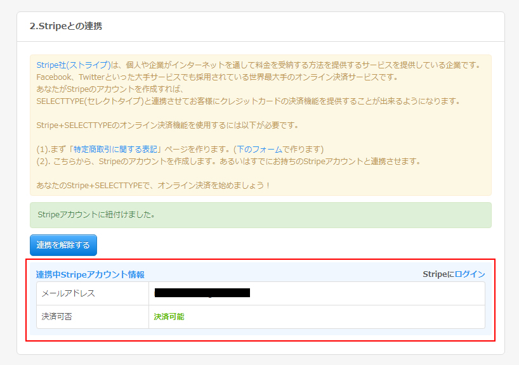This screenshot has width=519, height=365.
Task: Click the SELECTTYPE(セレクトタイプ) description line
Action: (x=247, y=101)
